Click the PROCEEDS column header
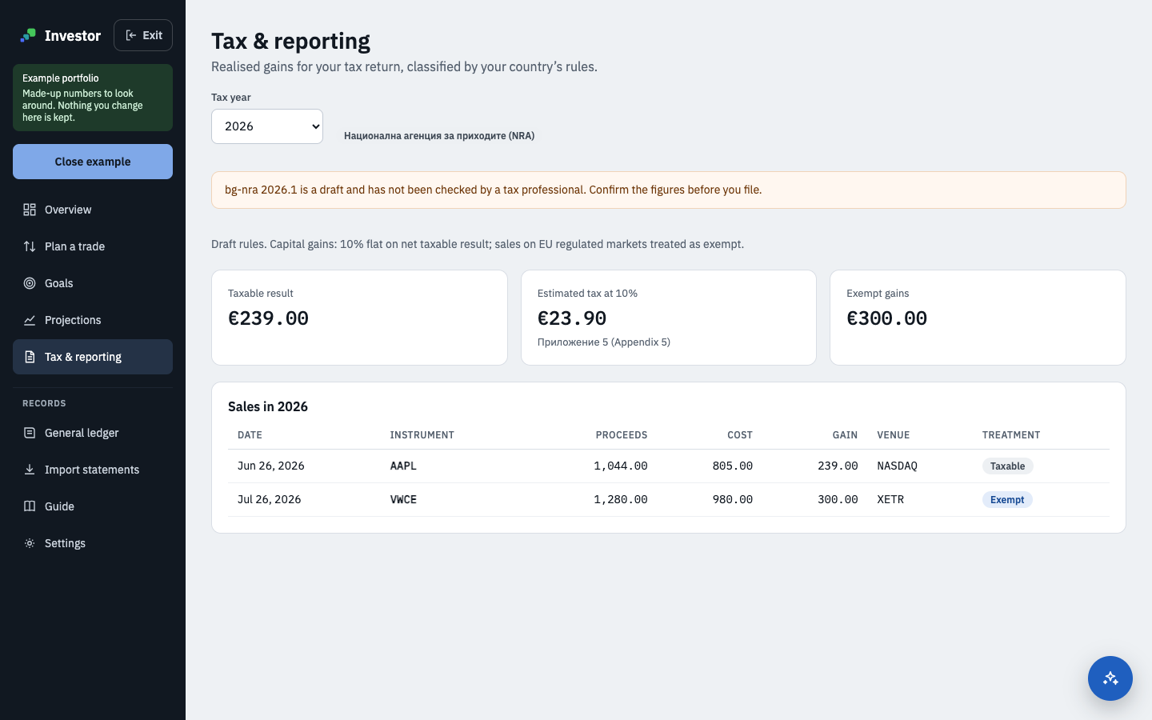The width and height of the screenshot is (1152, 720). pyautogui.click(x=622, y=435)
